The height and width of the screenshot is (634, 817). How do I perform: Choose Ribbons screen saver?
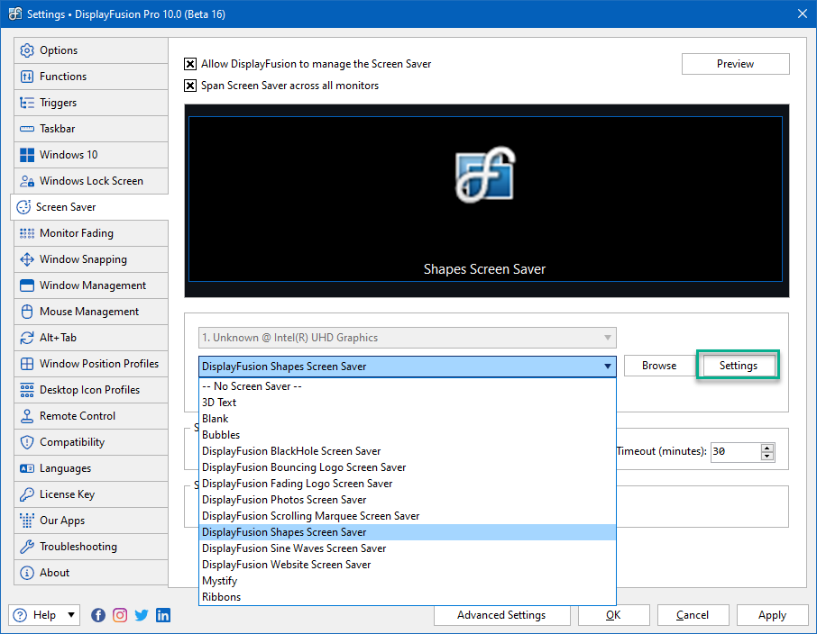tap(407, 597)
